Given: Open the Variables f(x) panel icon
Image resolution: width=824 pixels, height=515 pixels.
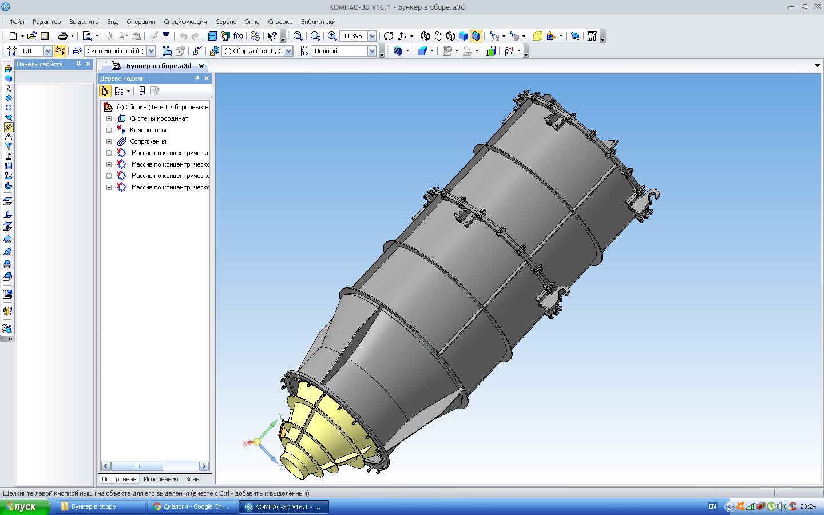Looking at the screenshot, I should 239,36.
